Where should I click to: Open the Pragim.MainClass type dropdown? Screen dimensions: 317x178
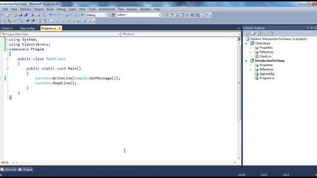click(x=119, y=34)
